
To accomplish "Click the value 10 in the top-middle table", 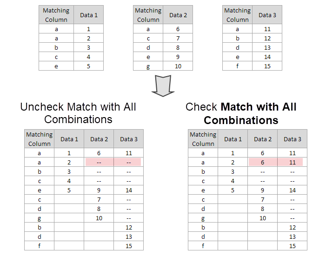I will click(178, 66).
